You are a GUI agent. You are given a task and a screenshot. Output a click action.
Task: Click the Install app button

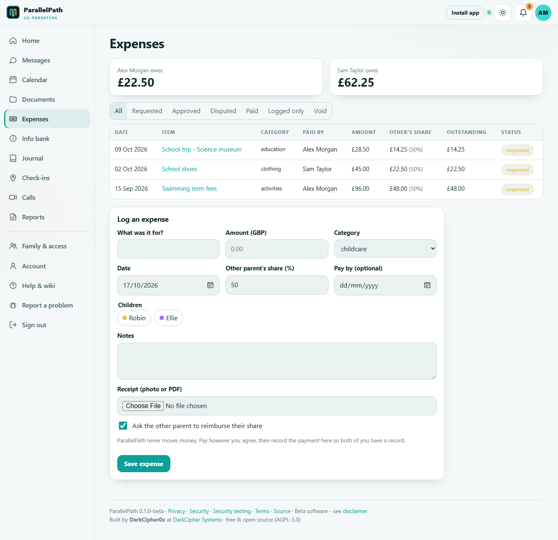click(465, 13)
